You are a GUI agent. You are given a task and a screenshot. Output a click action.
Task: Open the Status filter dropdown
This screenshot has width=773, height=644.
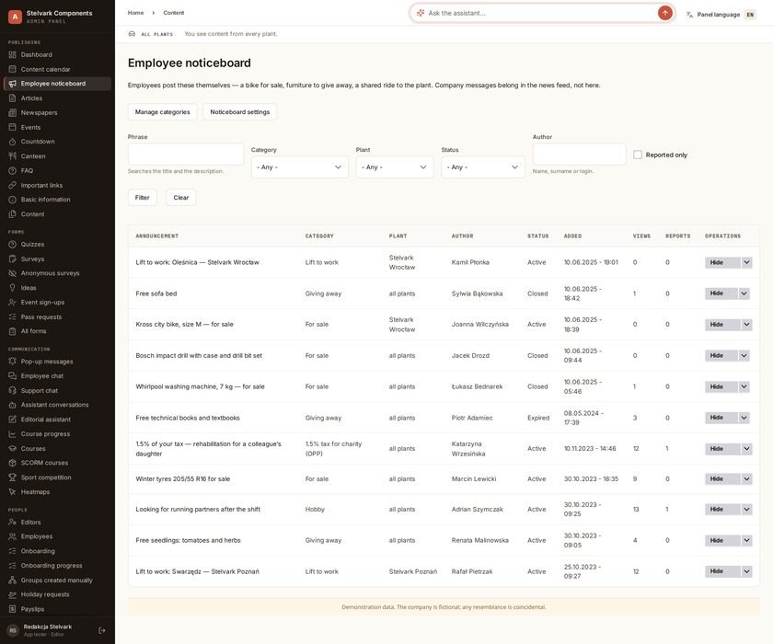(482, 167)
